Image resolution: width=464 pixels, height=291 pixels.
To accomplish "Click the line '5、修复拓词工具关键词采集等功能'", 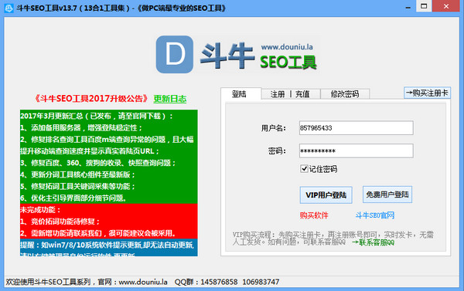I will [77, 187].
